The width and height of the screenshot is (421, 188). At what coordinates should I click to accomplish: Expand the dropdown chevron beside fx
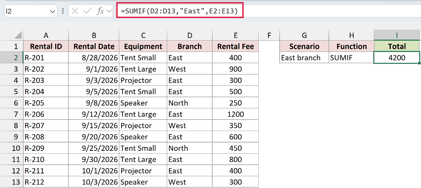click(109, 11)
